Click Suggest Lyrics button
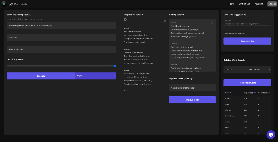Screen dimensions: 278x142 pos(247,41)
